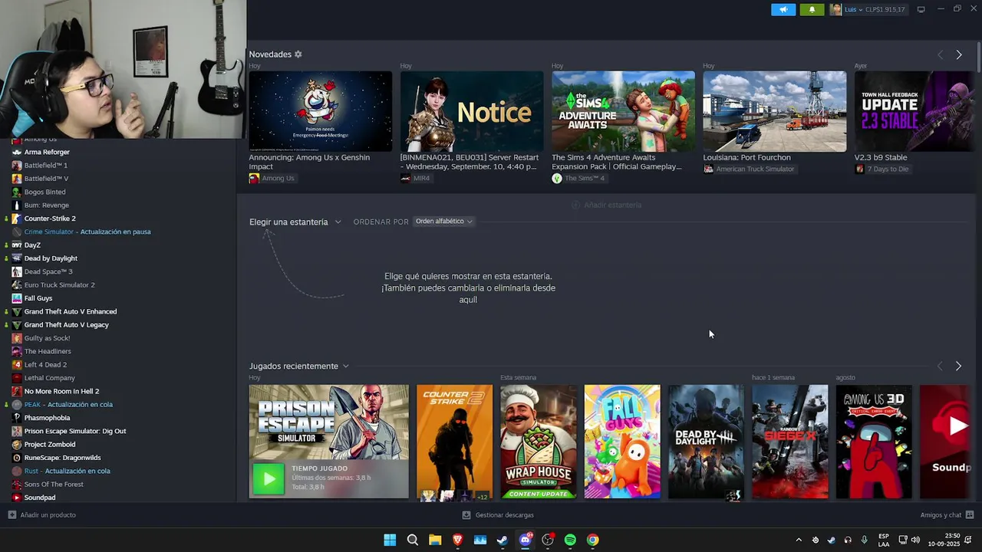Screen dimensions: 982x552
Task: Open Among Us 3D game cover
Action: (x=874, y=442)
